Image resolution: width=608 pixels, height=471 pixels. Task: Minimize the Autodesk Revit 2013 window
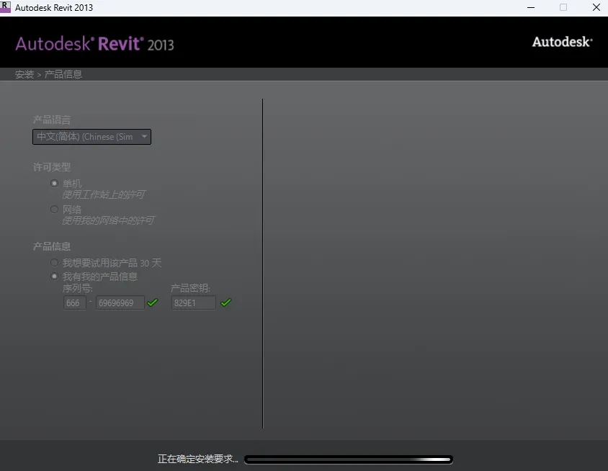coord(531,7)
